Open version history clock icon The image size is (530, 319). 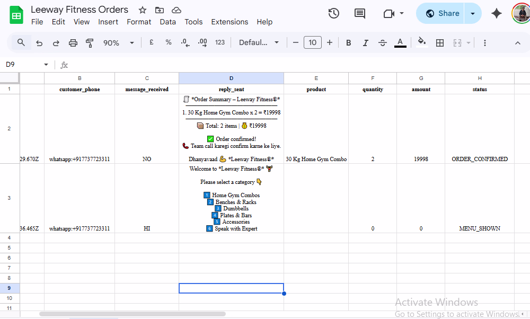[333, 14]
